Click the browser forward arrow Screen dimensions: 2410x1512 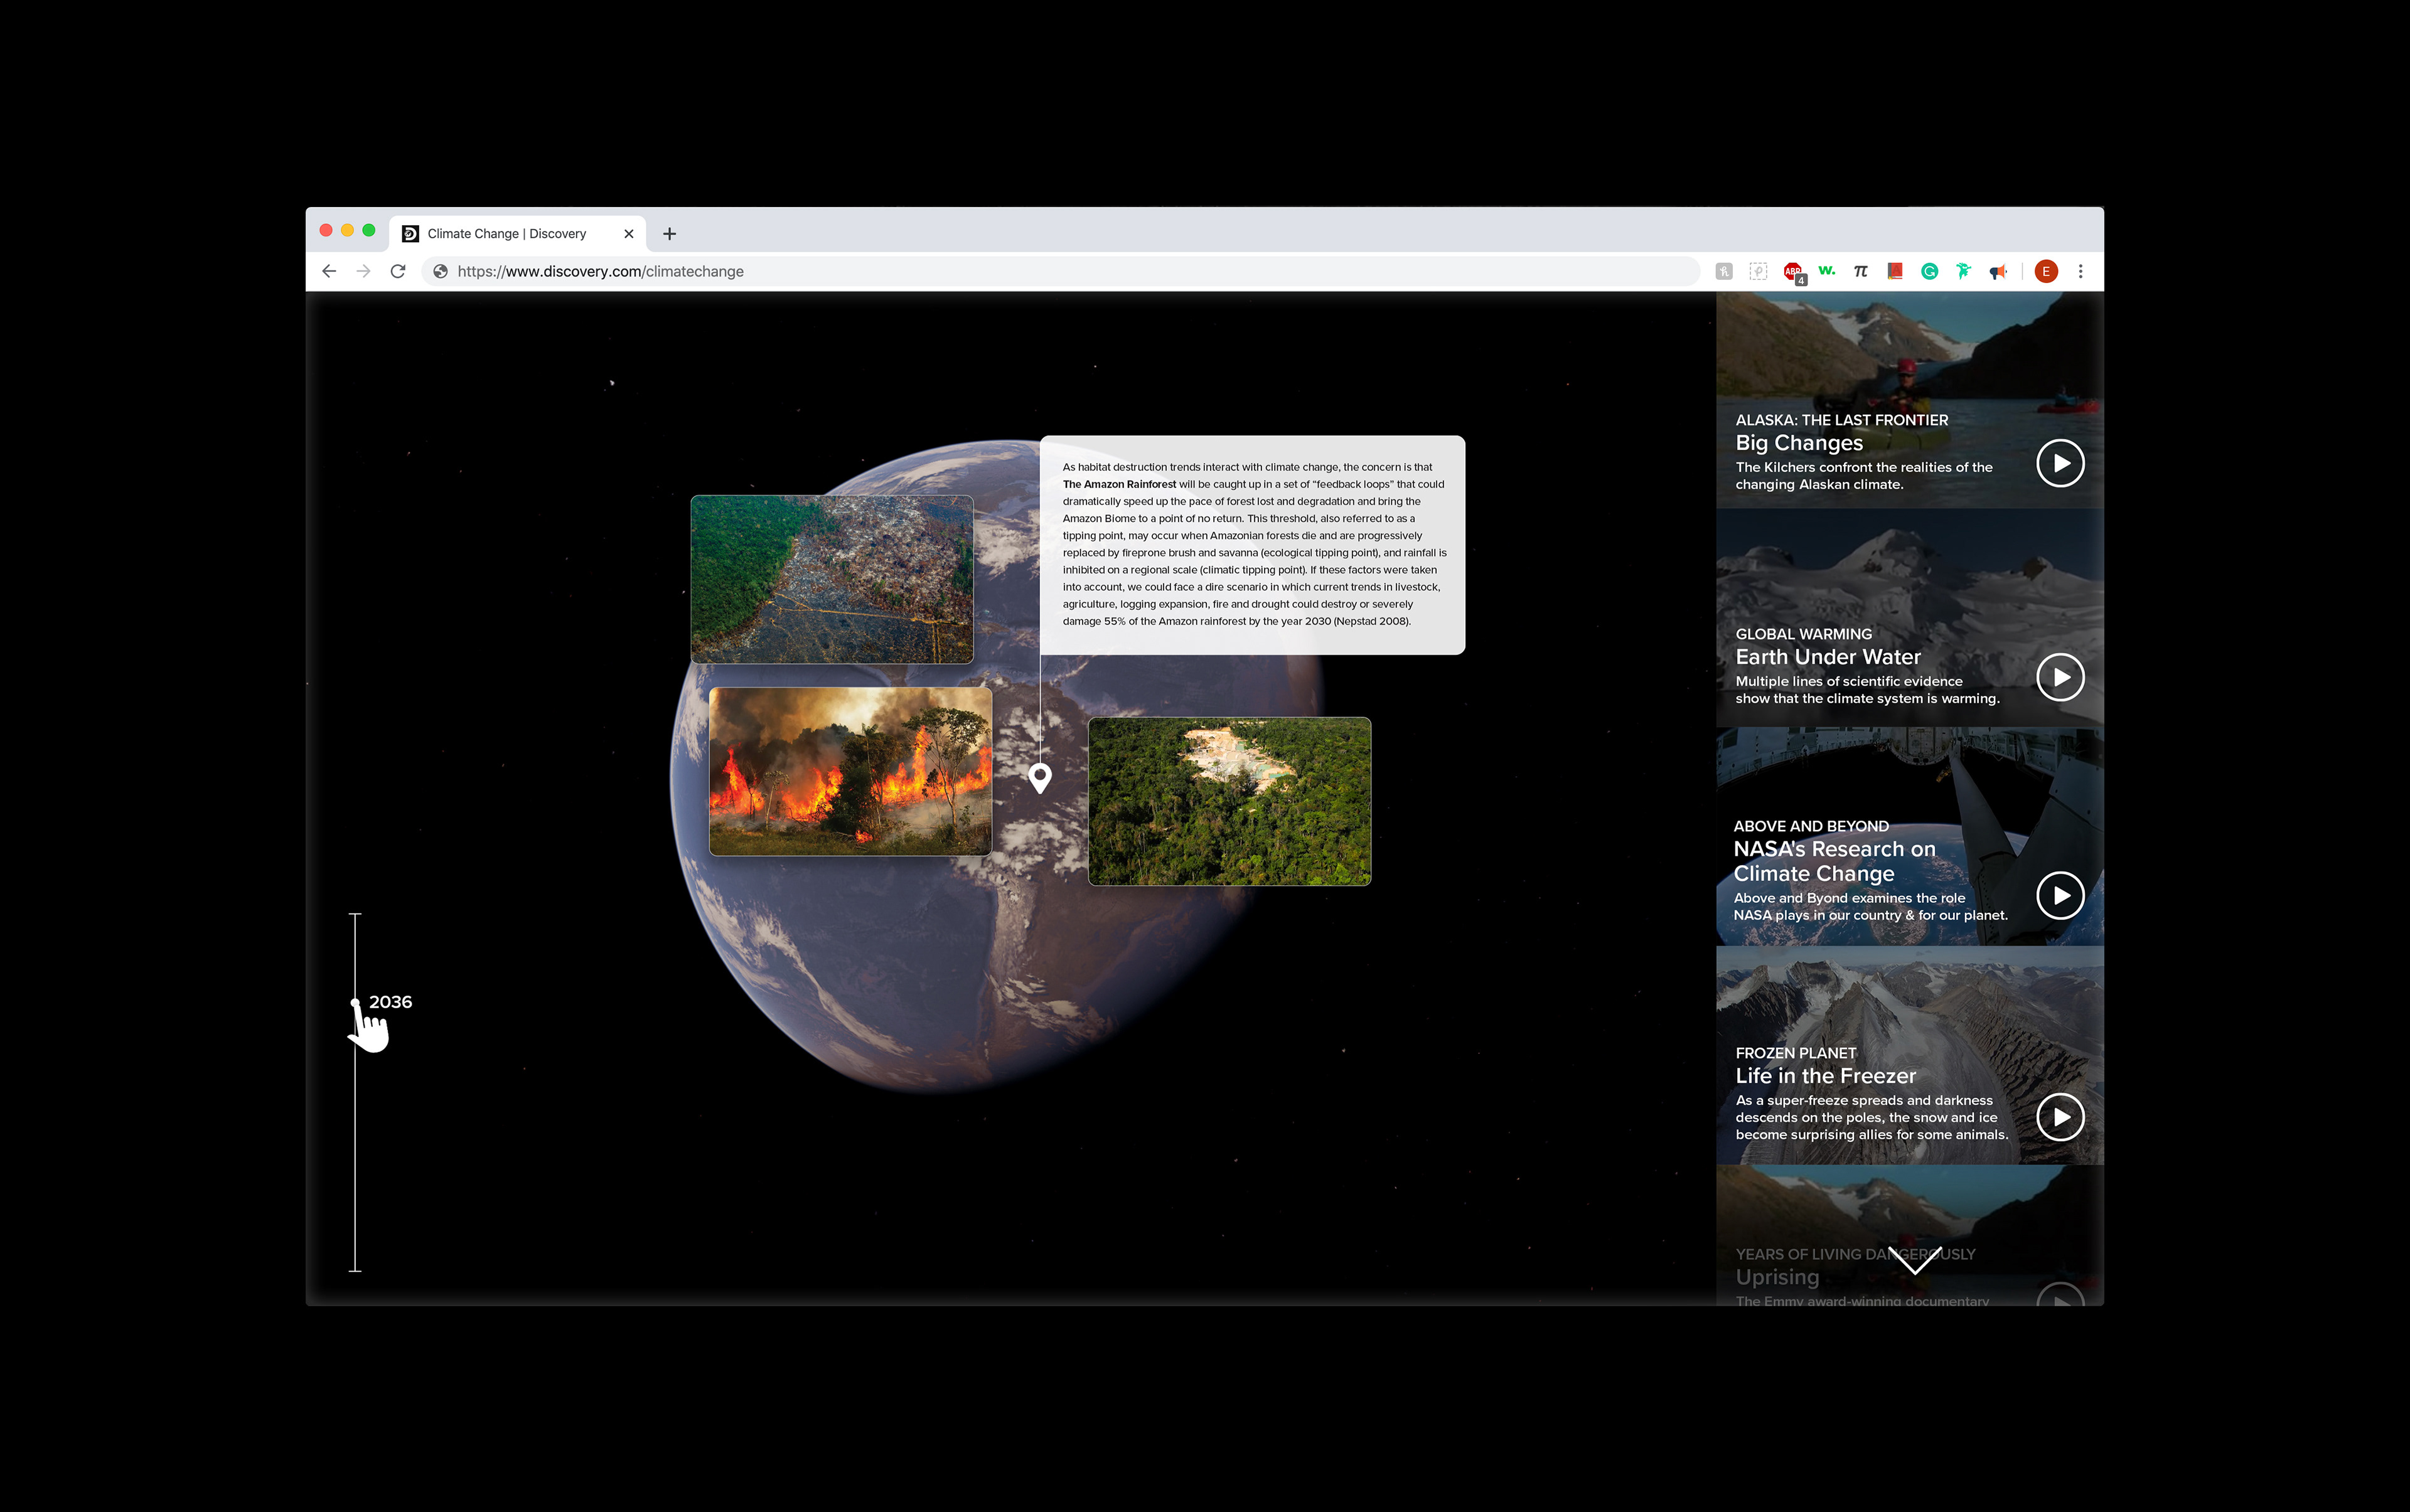(x=363, y=271)
